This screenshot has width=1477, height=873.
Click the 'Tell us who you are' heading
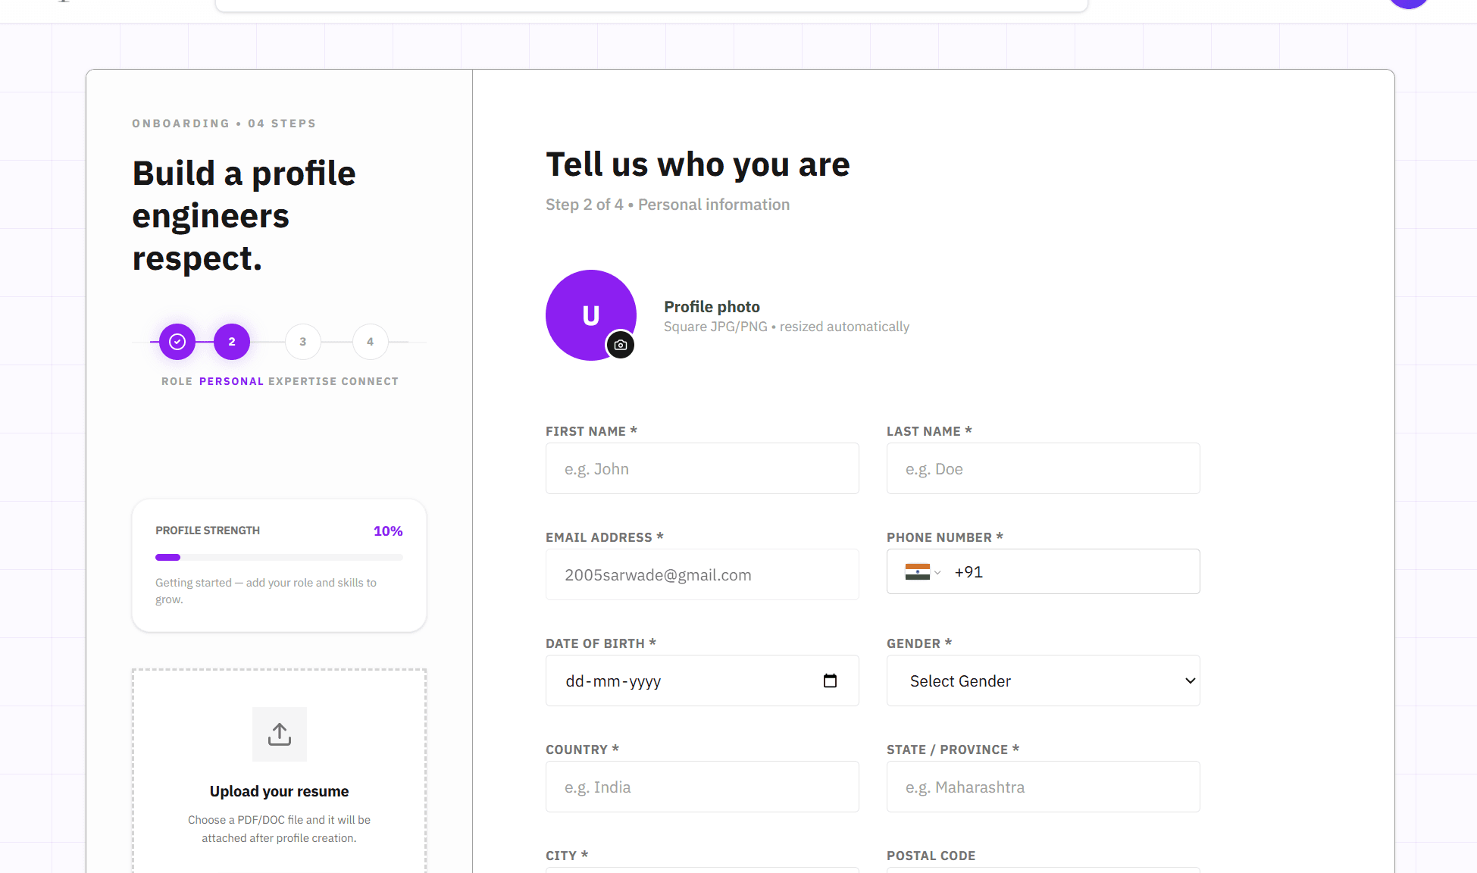[698, 164]
